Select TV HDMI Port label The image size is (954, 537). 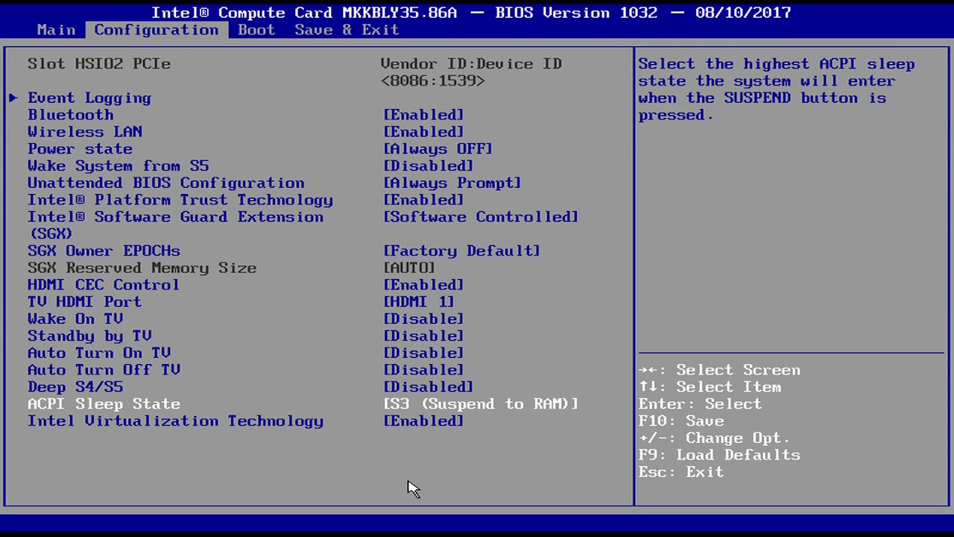tap(84, 302)
